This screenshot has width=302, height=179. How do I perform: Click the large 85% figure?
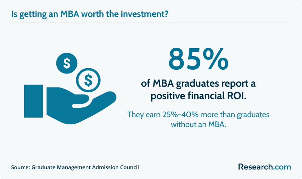coord(198,59)
